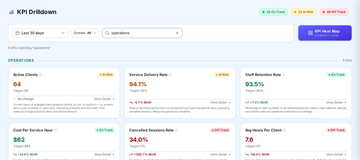Click Target: 90% text

click(x=254, y=91)
